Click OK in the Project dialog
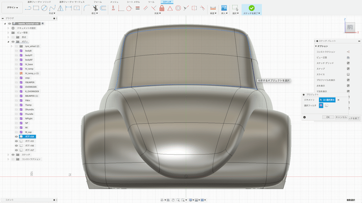 [327, 117]
